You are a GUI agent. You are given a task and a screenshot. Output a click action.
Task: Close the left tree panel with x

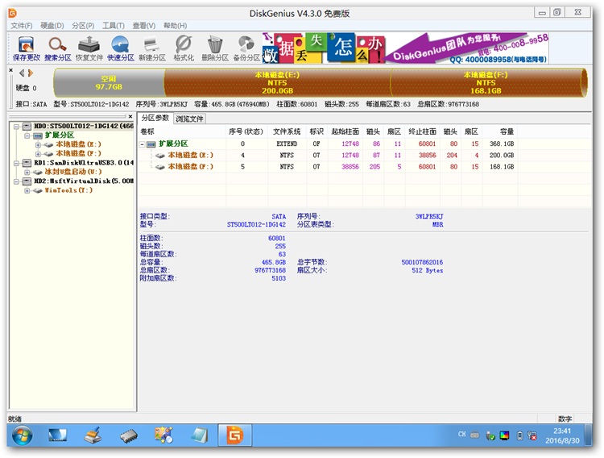click(130, 117)
